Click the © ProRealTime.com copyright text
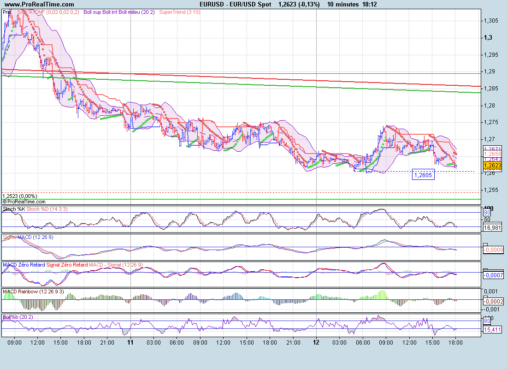Viewport: 507px width, 369px height. pos(24,202)
